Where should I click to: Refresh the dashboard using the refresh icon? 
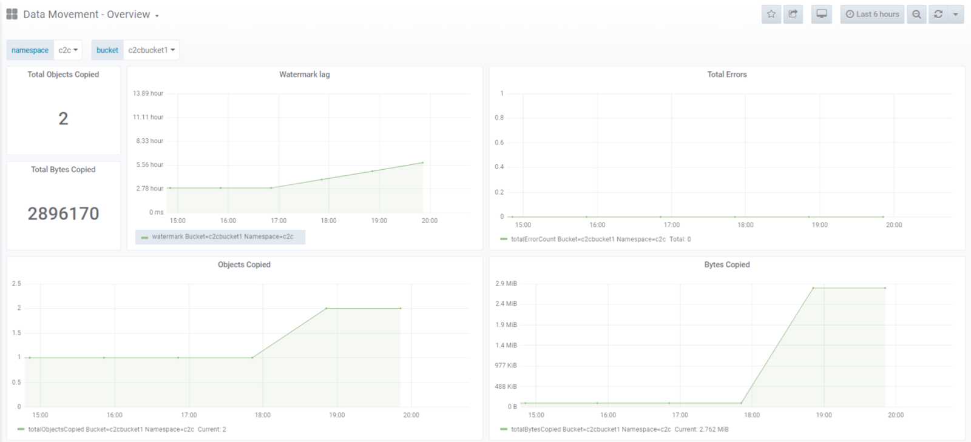pyautogui.click(x=938, y=14)
